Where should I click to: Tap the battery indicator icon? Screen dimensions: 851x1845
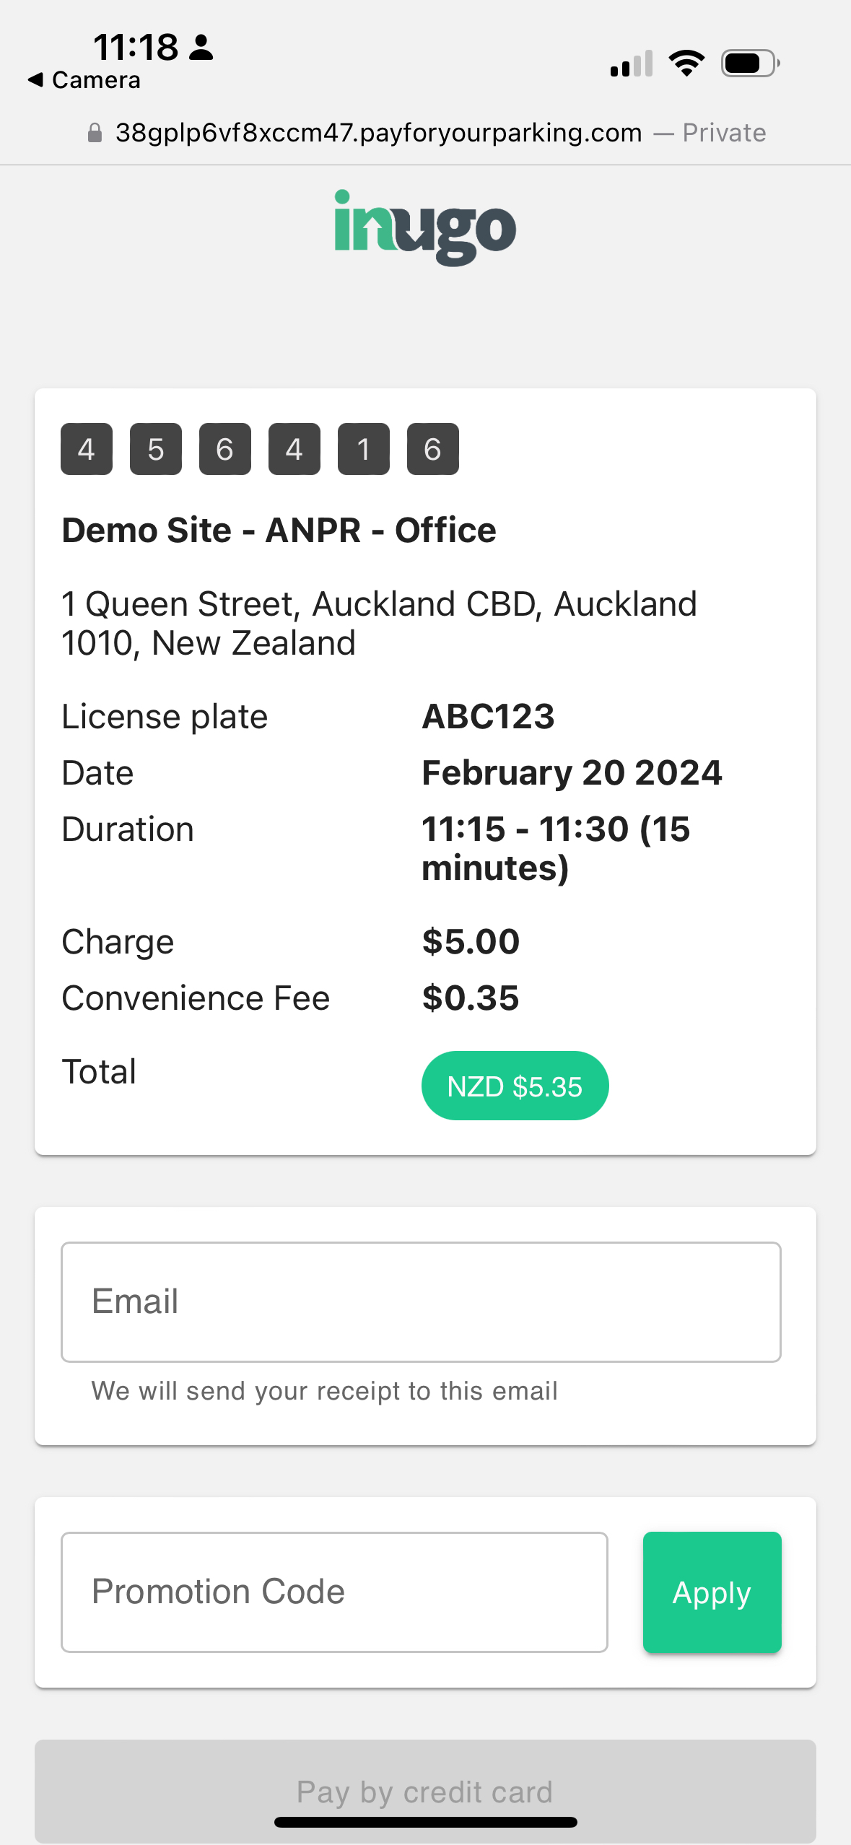tap(749, 64)
